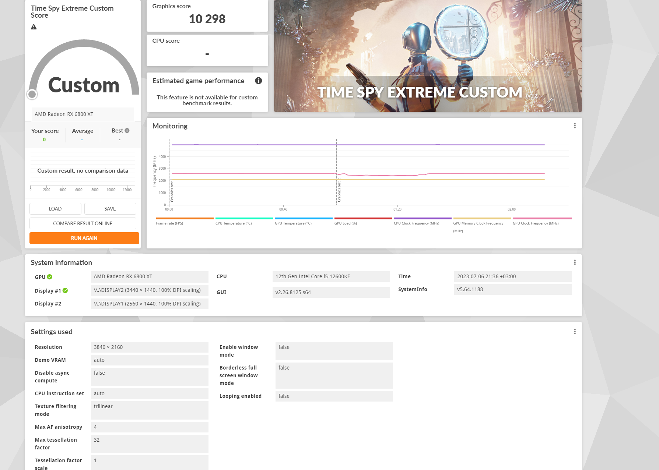Click the info icon next to Best
This screenshot has width=659, height=470.
127,131
